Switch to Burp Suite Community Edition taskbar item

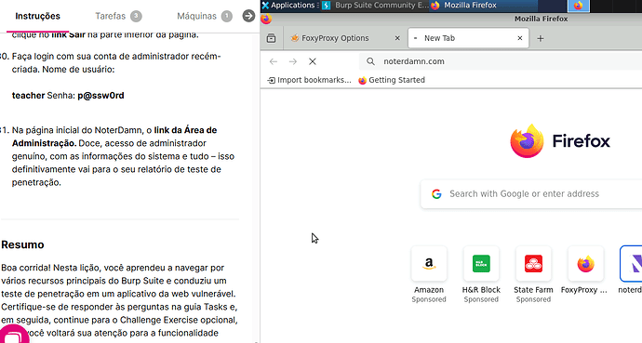pyautogui.click(x=375, y=6)
